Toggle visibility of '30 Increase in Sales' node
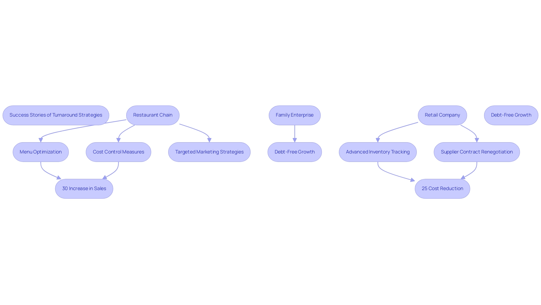 pyautogui.click(x=84, y=188)
